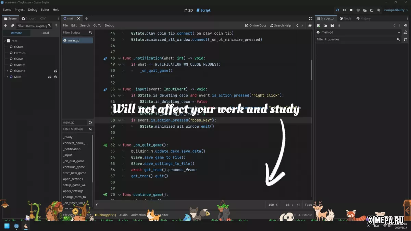The image size is (411, 231).
Task: Make script editor floating window
Action: point(310,25)
